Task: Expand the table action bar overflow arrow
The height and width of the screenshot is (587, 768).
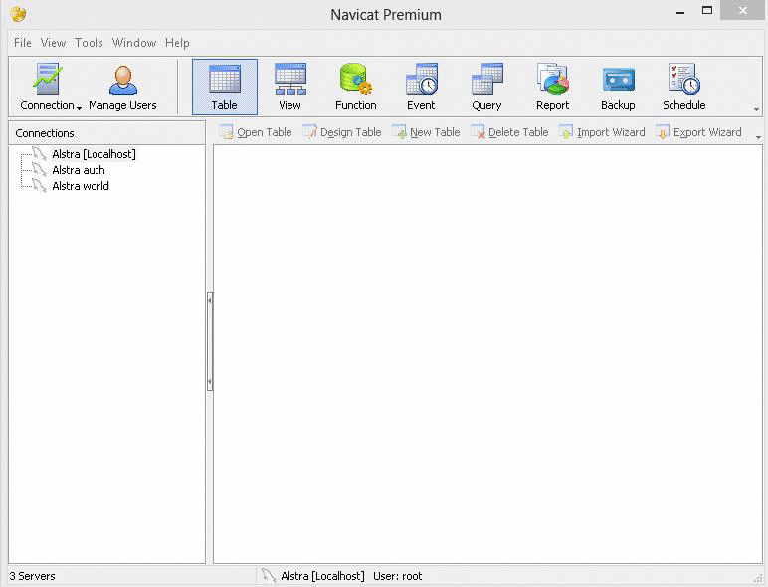Action: click(x=758, y=137)
